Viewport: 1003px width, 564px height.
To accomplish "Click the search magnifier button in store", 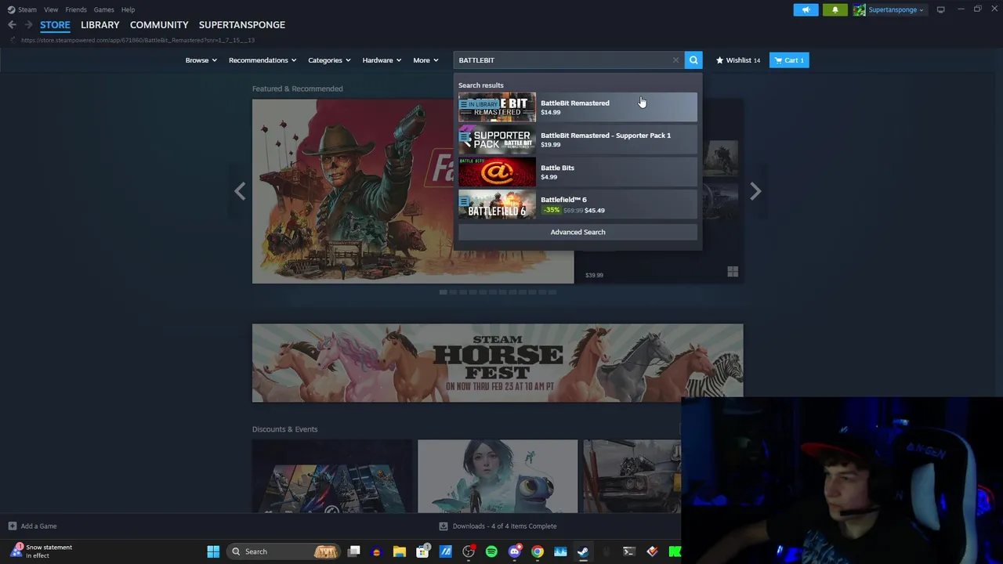I will point(693,60).
